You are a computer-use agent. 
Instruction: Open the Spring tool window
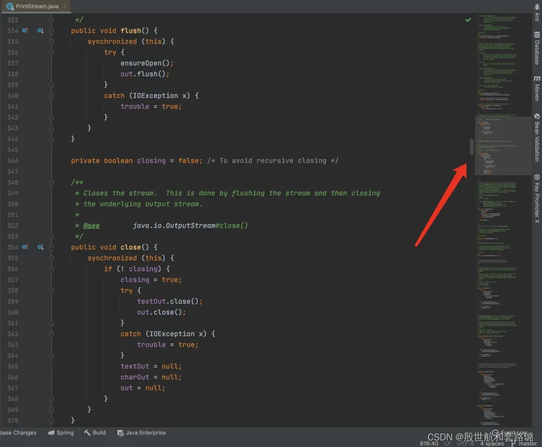coord(61,432)
